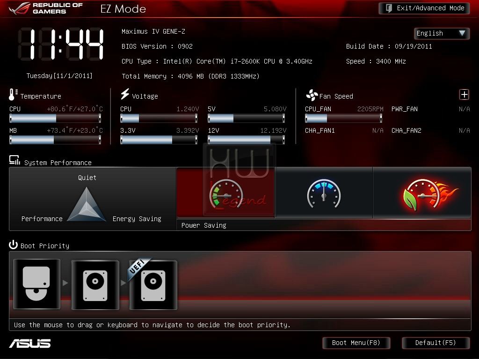
Task: Click the Fan Speed fan icon
Action: pyautogui.click(x=312, y=95)
